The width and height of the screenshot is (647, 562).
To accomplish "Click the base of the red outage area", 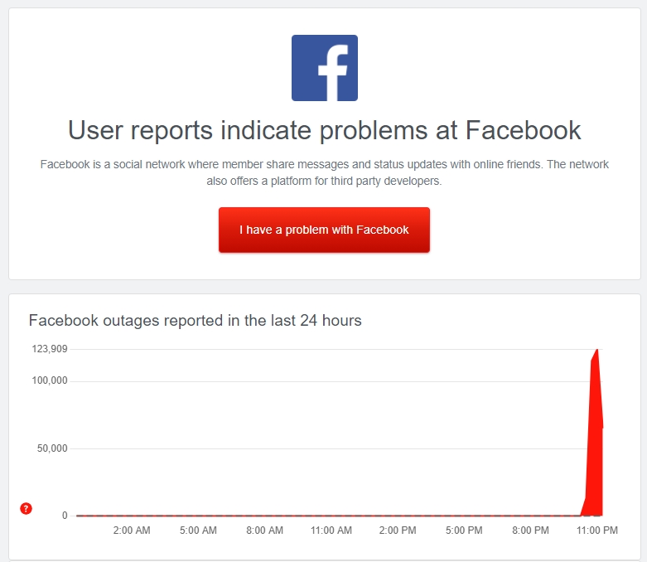I will (592, 512).
